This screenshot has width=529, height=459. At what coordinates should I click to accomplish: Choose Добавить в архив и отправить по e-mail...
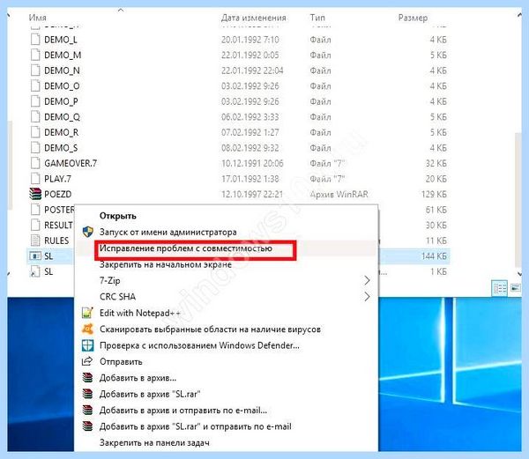tap(183, 411)
